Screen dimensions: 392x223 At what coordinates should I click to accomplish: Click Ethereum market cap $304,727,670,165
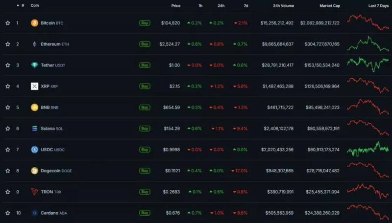coord(322,44)
